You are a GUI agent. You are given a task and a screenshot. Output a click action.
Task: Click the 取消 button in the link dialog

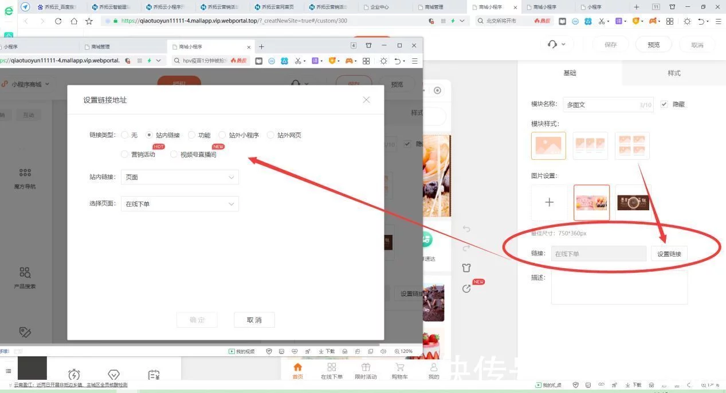pos(254,320)
